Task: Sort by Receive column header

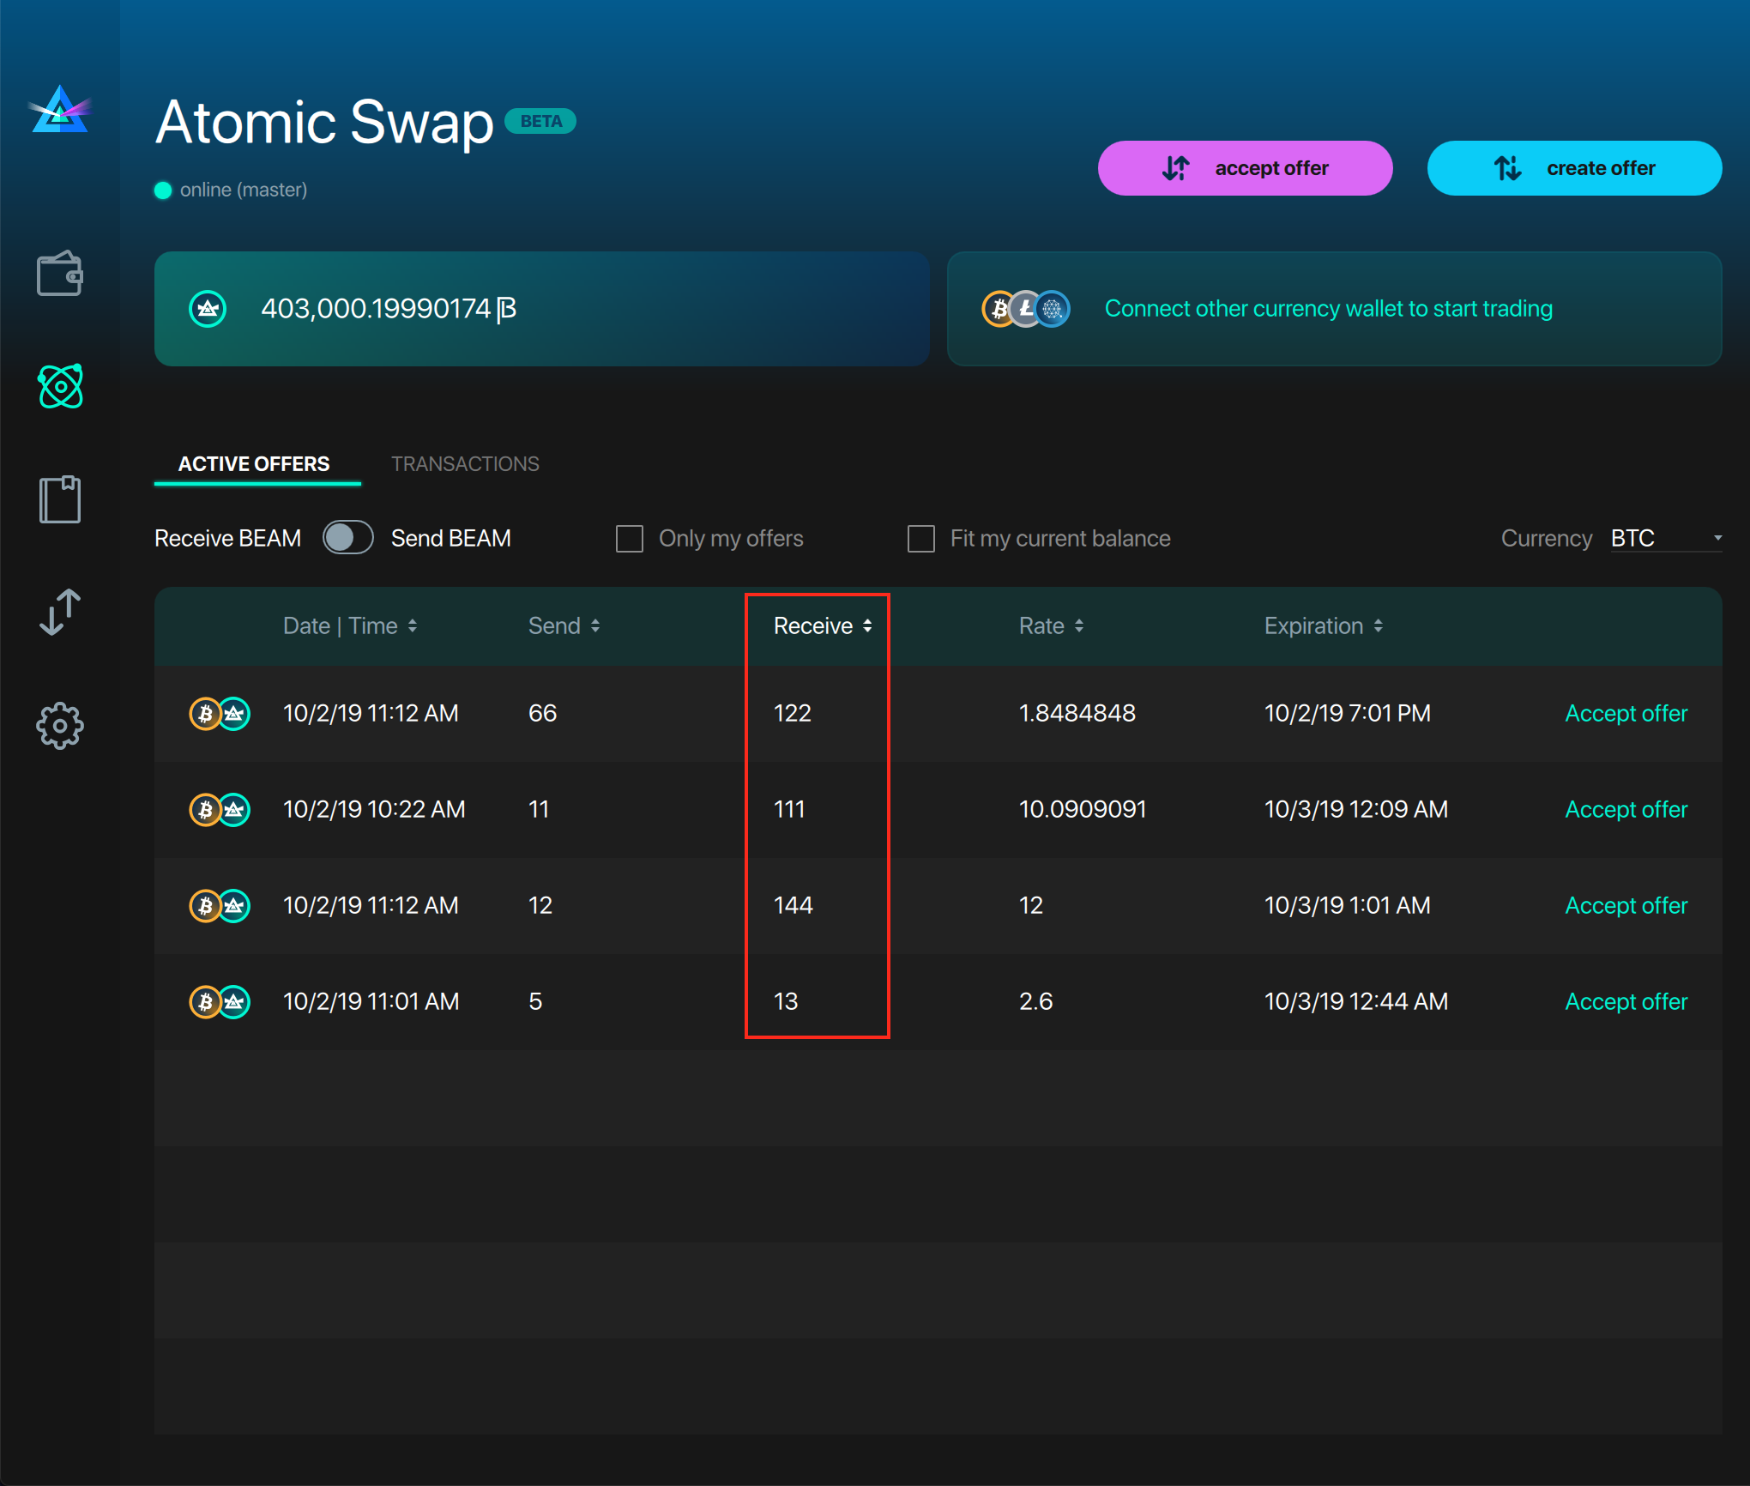Action: point(823,626)
